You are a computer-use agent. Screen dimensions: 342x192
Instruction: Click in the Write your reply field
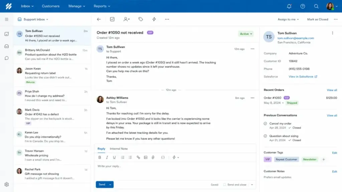tap(176, 172)
